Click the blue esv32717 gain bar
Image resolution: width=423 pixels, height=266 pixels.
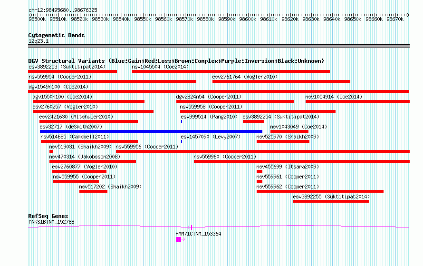pos(151,131)
